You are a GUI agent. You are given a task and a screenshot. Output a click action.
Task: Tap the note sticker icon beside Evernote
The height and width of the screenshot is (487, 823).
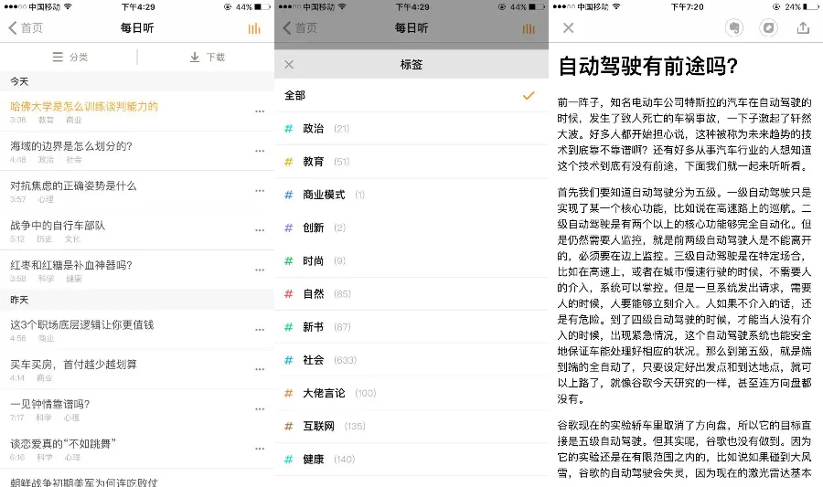point(768,27)
